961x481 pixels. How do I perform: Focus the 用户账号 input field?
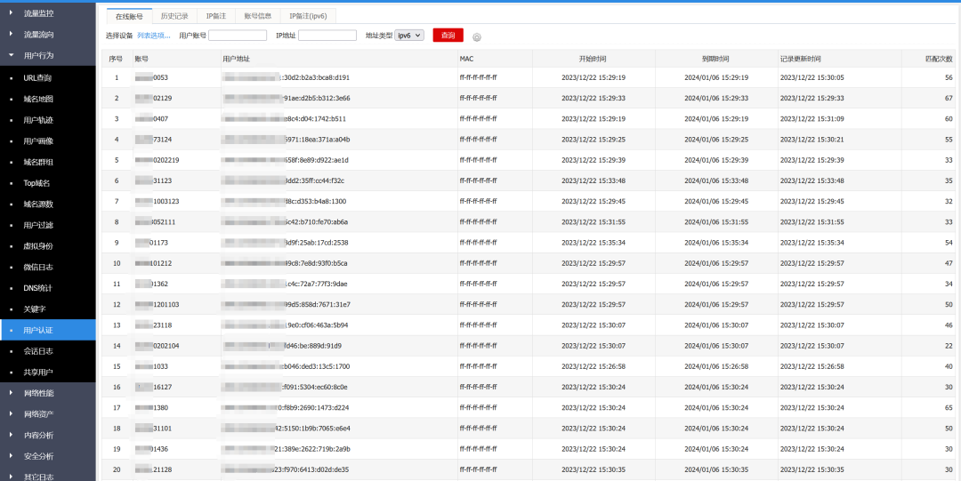click(x=238, y=36)
